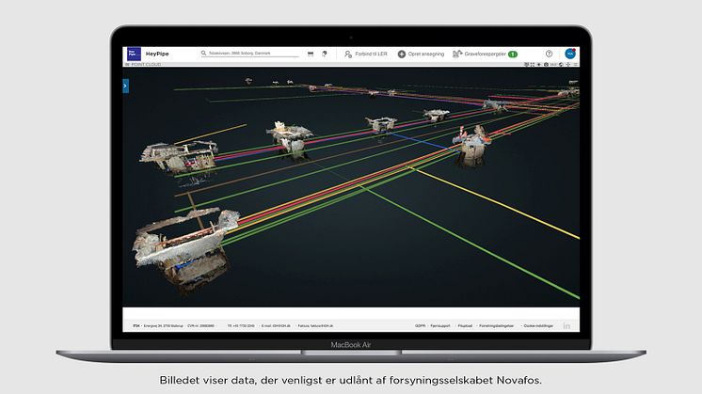Click the address search field

pos(249,54)
